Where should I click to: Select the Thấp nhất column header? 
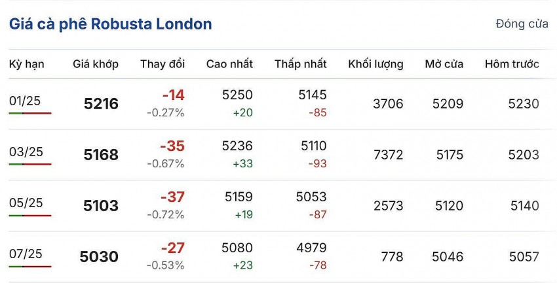tap(300, 64)
